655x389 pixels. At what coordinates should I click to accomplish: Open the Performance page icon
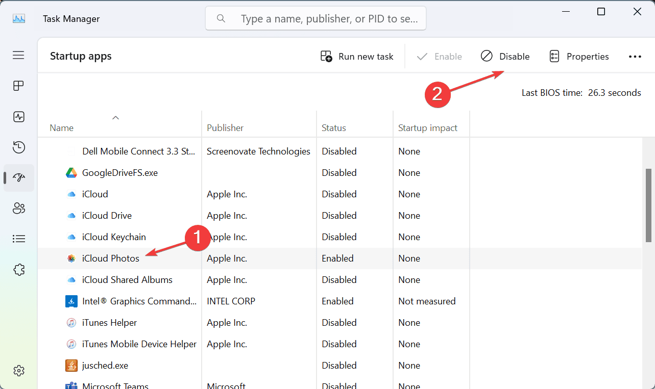pyautogui.click(x=18, y=117)
